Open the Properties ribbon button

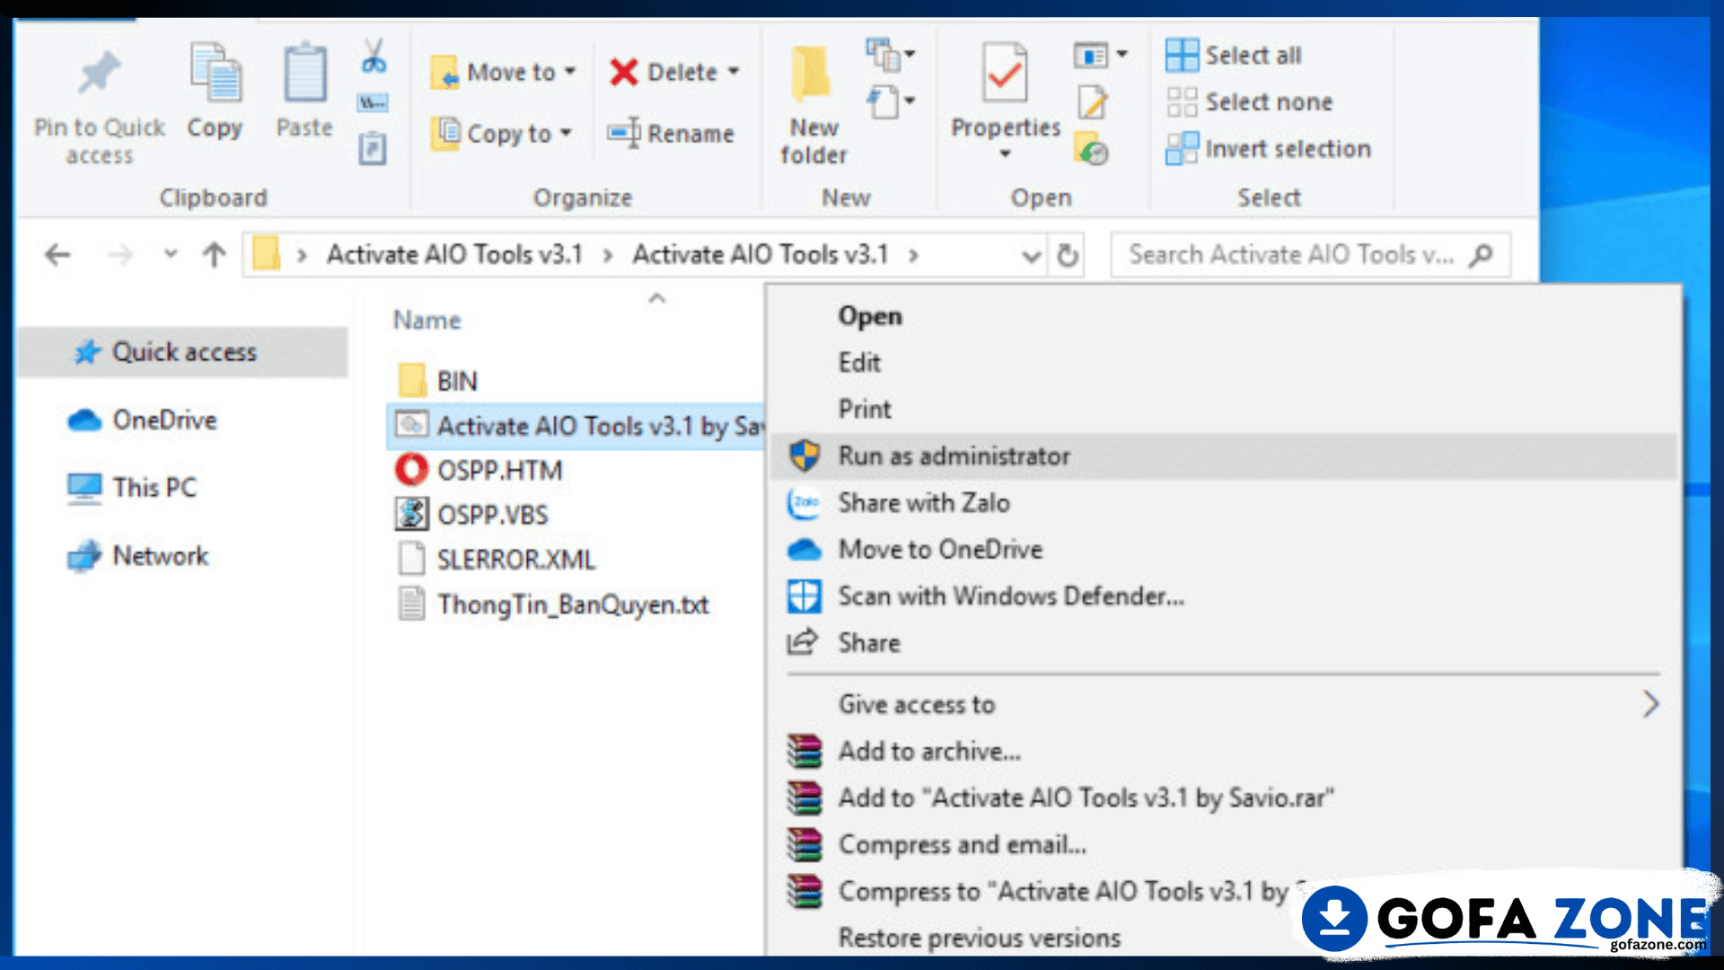click(x=1006, y=101)
